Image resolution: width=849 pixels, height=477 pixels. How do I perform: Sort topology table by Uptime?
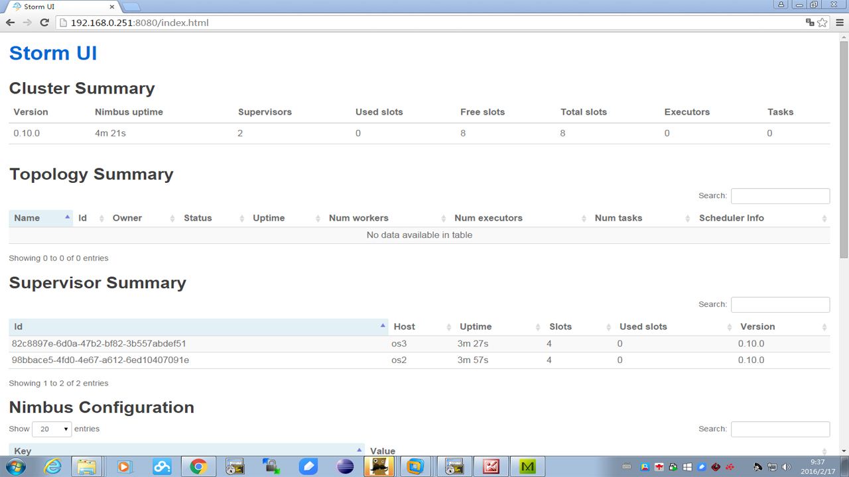(285, 218)
